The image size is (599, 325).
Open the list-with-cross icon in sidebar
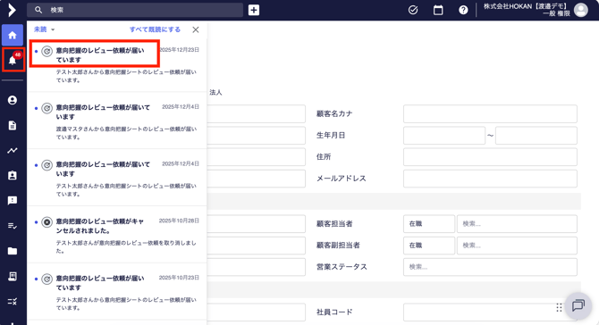pyautogui.click(x=13, y=302)
